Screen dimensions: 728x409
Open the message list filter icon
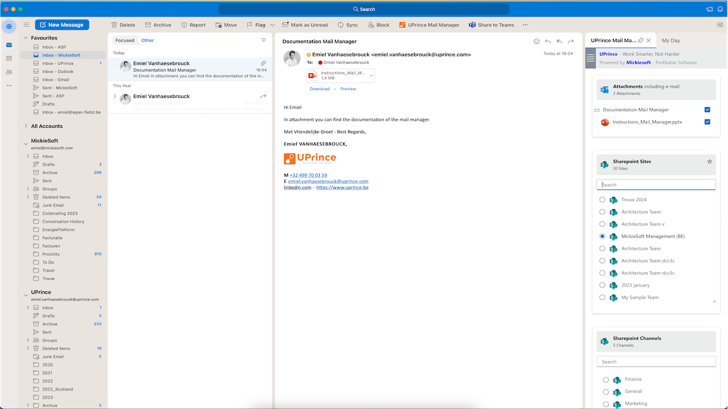click(x=263, y=40)
